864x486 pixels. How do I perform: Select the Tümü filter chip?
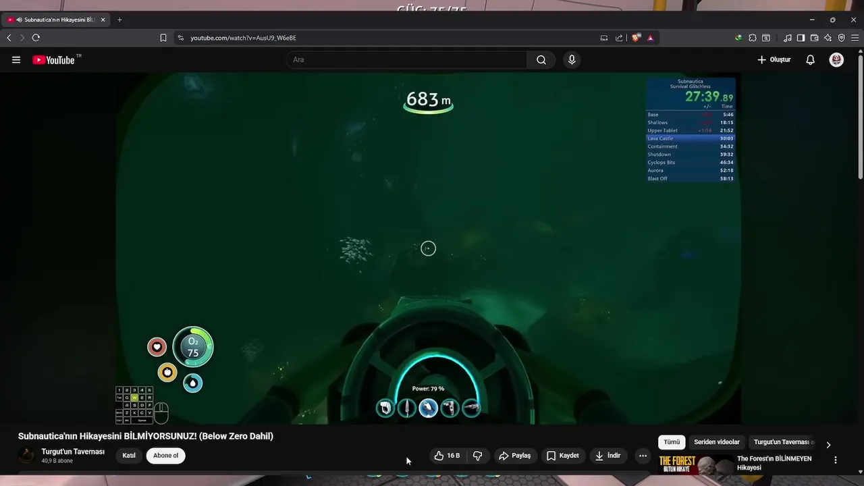pyautogui.click(x=672, y=442)
